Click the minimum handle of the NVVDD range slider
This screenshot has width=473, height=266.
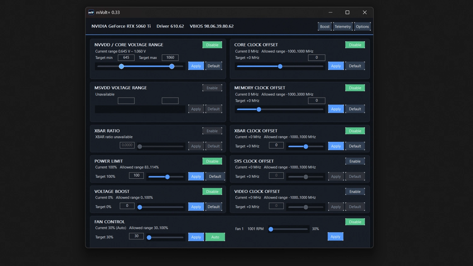click(121, 66)
